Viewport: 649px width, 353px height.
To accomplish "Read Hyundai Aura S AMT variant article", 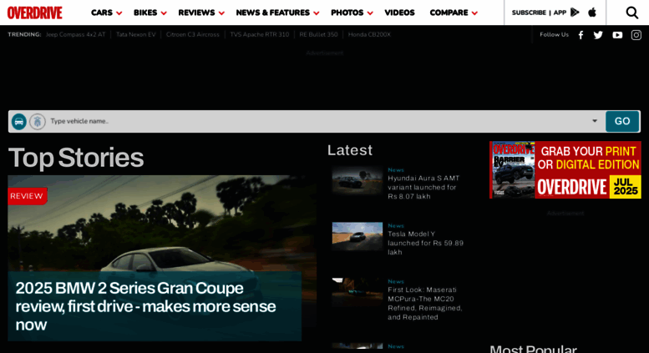I will click(x=423, y=187).
